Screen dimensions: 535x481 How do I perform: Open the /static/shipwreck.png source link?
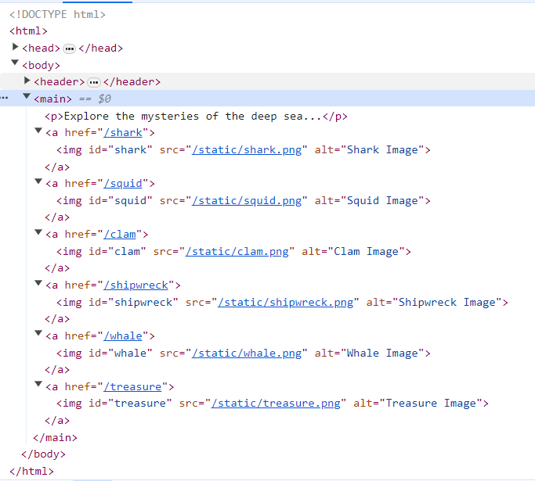(x=286, y=302)
